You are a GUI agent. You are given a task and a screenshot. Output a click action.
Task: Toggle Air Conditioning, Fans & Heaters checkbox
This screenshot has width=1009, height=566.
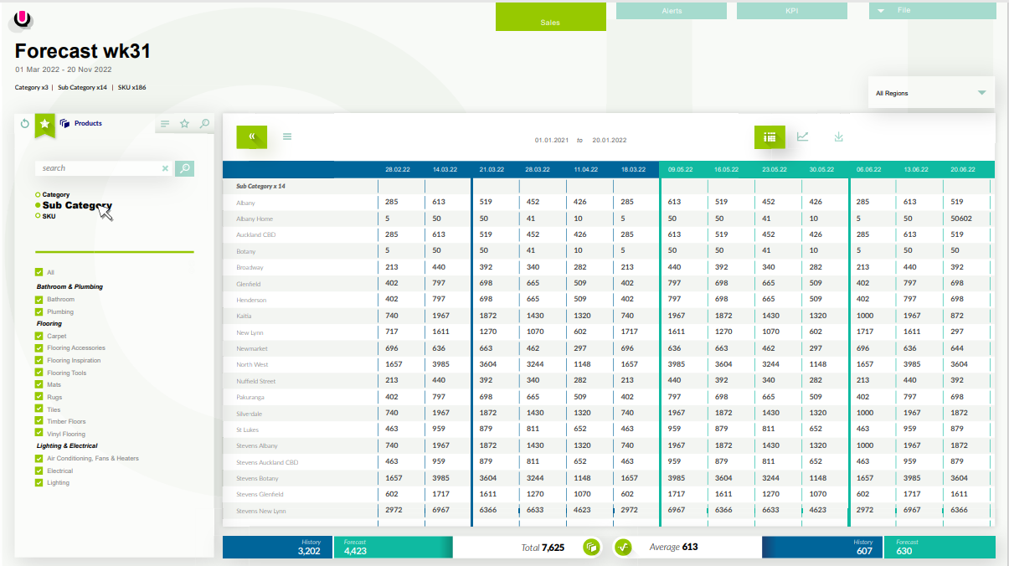click(39, 458)
